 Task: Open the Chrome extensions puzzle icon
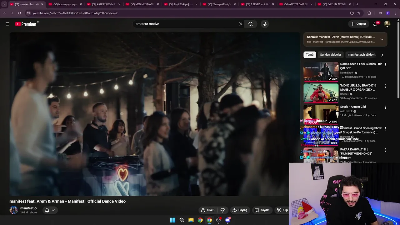369,13
